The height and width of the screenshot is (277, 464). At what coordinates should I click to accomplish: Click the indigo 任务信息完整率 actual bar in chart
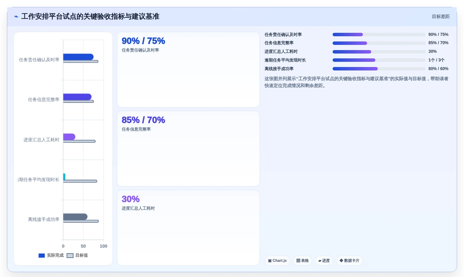pyautogui.click(x=77, y=97)
